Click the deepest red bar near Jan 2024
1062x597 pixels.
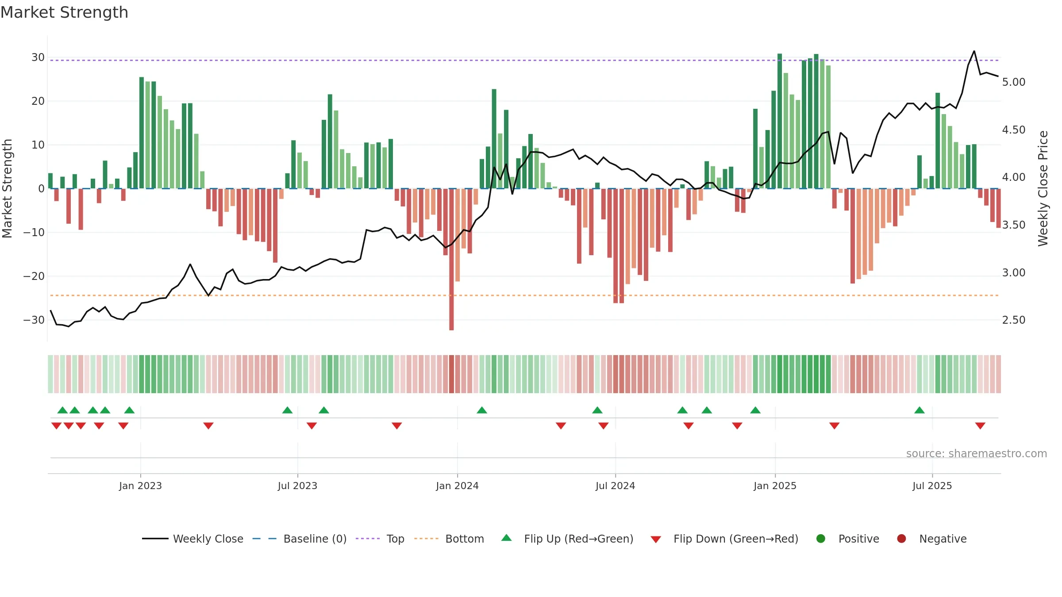tap(451, 259)
